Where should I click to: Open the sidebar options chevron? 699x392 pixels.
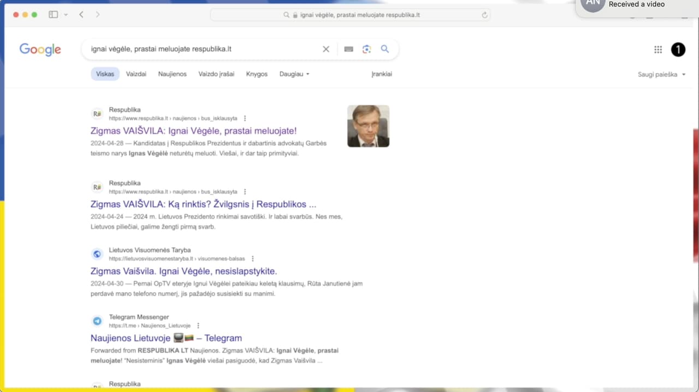coord(66,15)
